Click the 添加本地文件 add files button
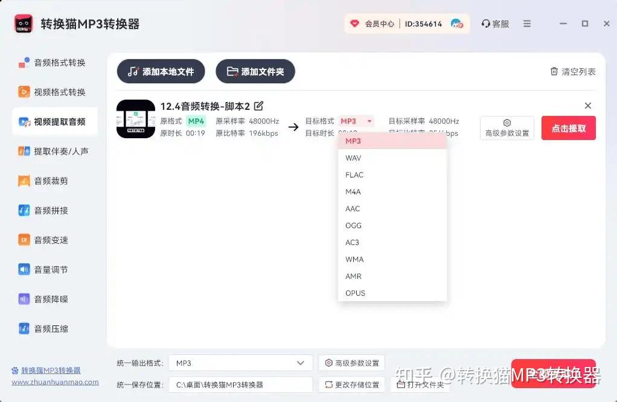Viewport: 617px width, 402px height. [x=161, y=71]
